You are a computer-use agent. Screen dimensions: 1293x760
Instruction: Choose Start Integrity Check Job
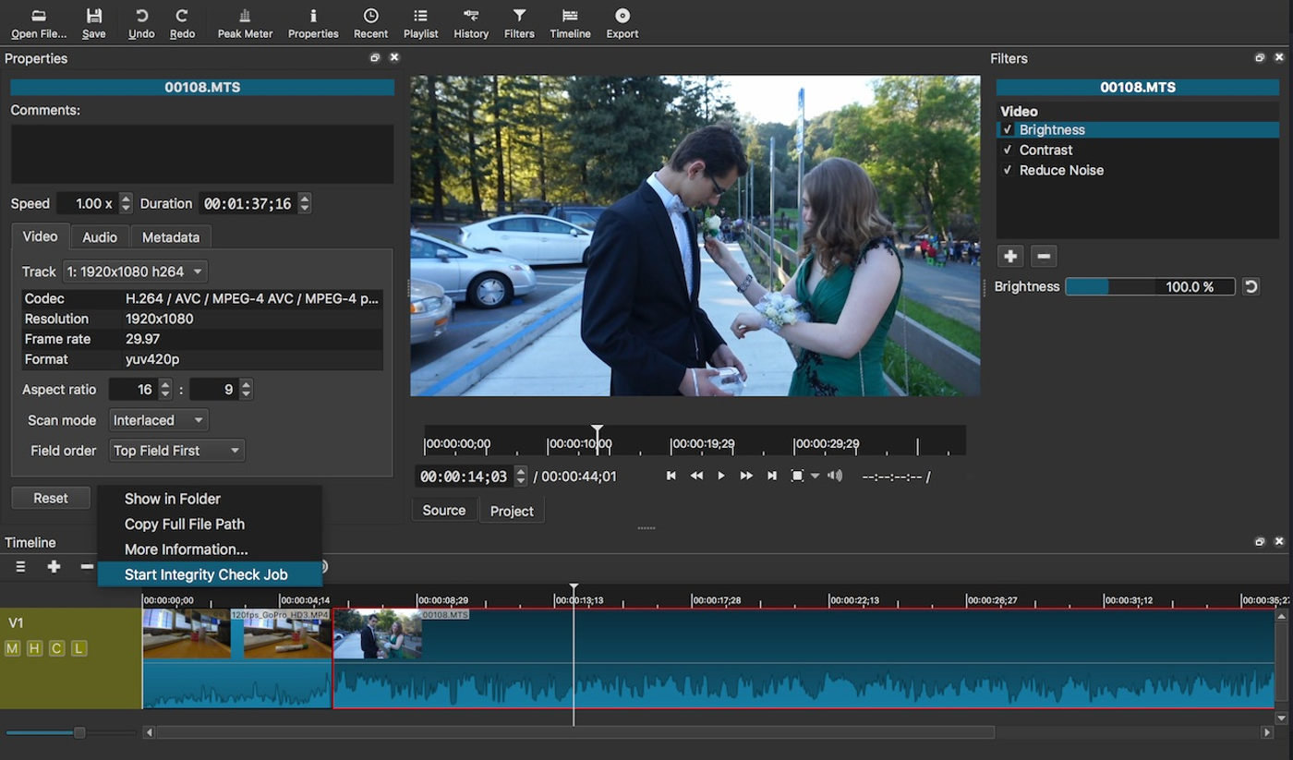click(x=206, y=573)
